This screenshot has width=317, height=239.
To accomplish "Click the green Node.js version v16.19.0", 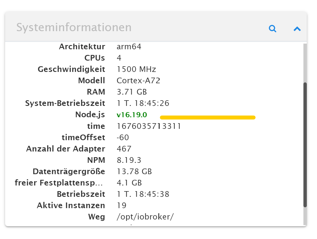I will [132, 115].
